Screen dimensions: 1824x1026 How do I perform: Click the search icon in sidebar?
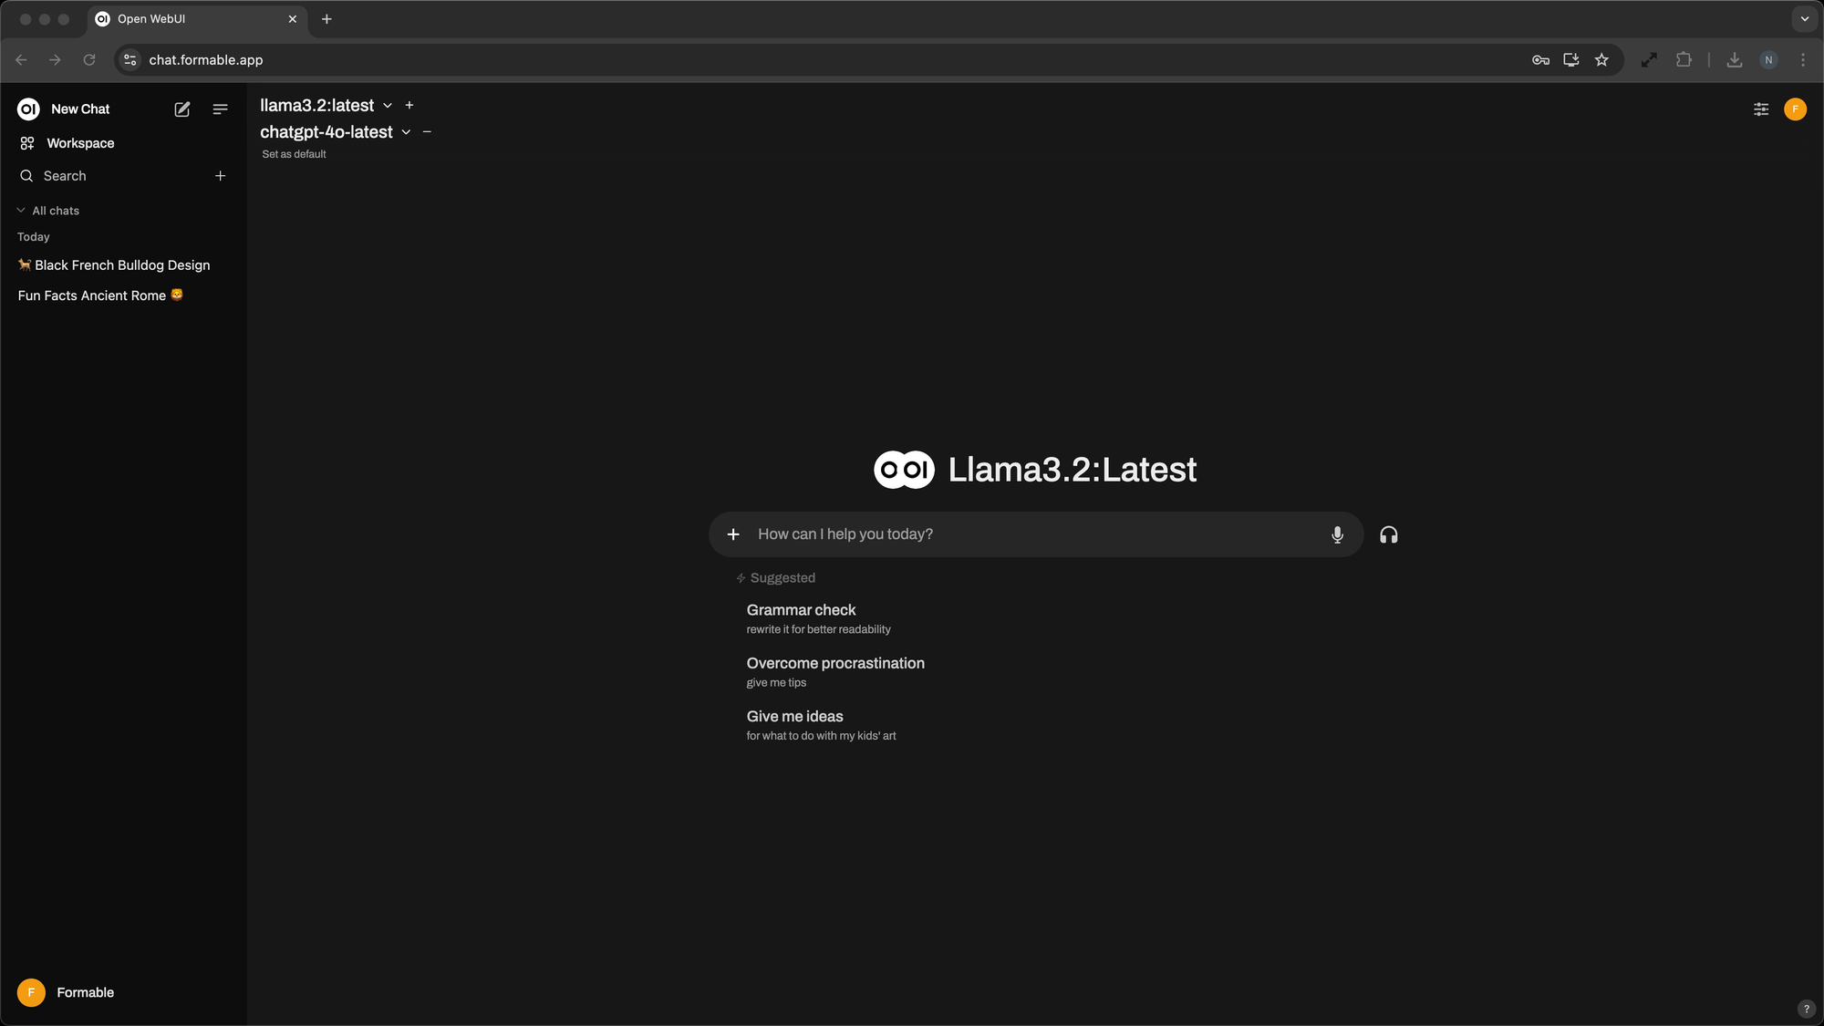pos(26,175)
